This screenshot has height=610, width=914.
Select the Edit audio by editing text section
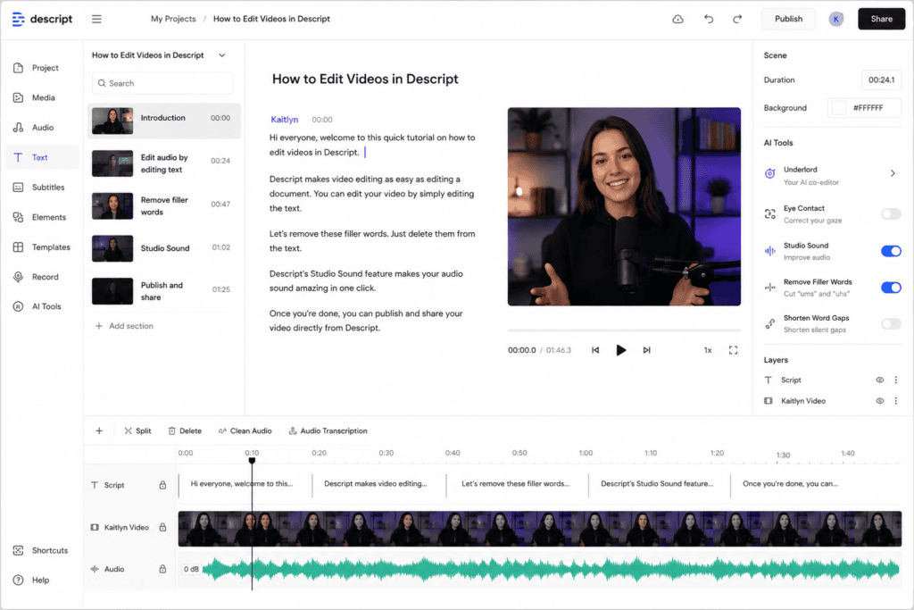[164, 163]
